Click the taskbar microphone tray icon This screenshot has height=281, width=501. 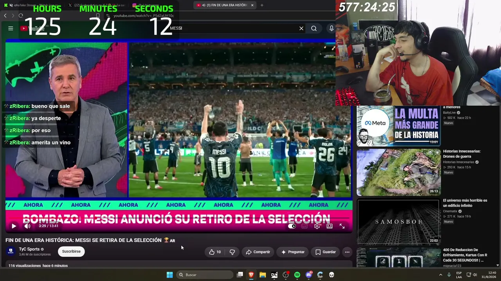[x=449, y=275]
